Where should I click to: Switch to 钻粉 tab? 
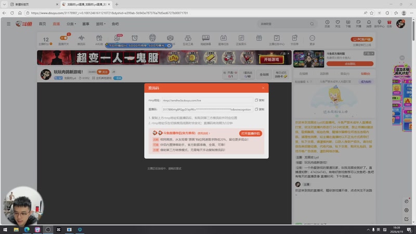(x=366, y=74)
